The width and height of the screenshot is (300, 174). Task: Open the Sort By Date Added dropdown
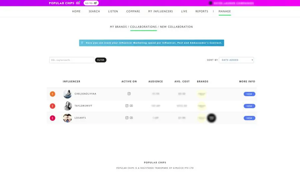[x=236, y=60]
